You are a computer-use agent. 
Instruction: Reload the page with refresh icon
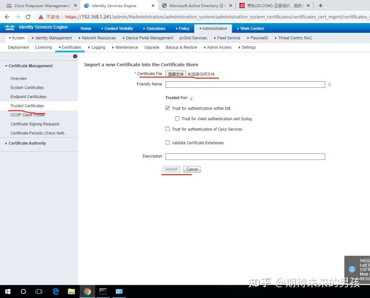tap(28, 17)
